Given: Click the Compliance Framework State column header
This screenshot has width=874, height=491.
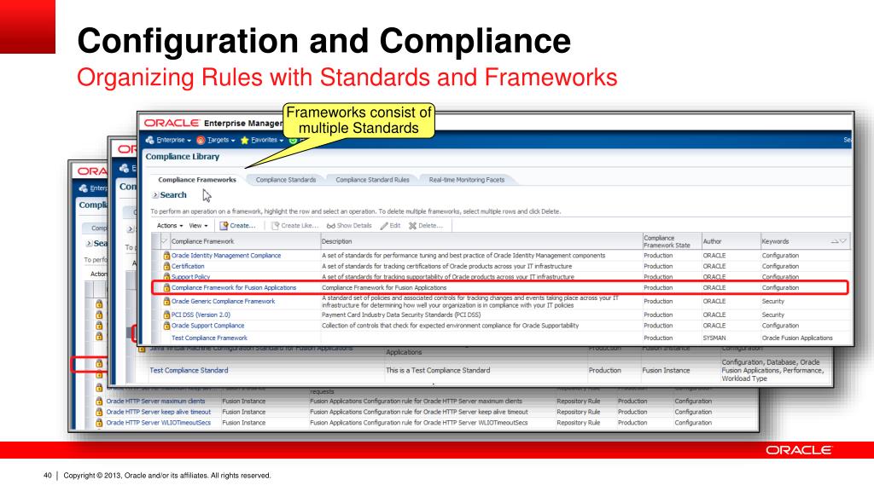Looking at the screenshot, I should pyautogui.click(x=667, y=241).
